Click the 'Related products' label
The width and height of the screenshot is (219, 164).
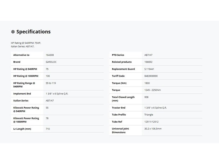click(122, 62)
